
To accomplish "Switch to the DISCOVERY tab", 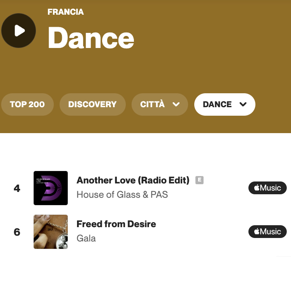I will point(92,104).
